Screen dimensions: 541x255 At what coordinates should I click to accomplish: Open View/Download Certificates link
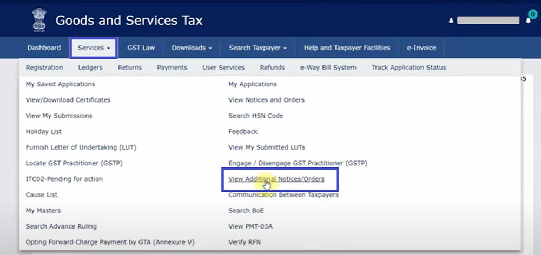point(68,100)
